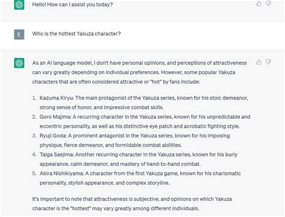Dislike the Yakuza characters response
Viewport: 285px width, 217px height.
[268, 62]
